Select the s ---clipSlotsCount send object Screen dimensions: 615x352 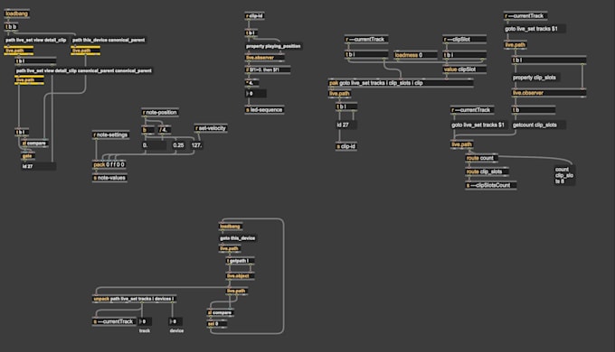pos(491,185)
